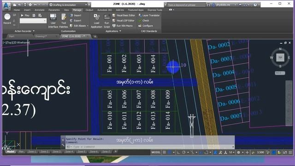Viewport: 295px width, 166px height.
Task: Open the polar tracking dropdown arrow
Action: pos(188,152)
